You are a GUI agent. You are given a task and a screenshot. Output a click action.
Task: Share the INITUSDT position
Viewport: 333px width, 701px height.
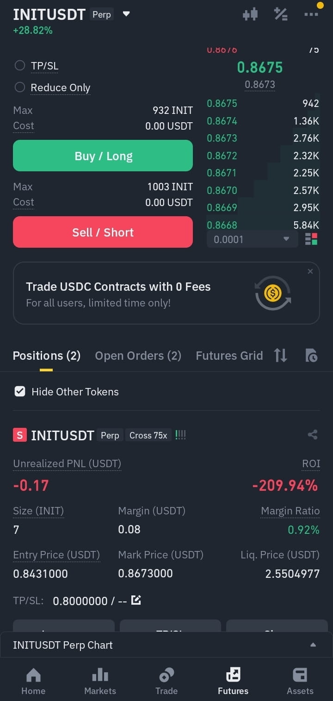click(x=313, y=435)
